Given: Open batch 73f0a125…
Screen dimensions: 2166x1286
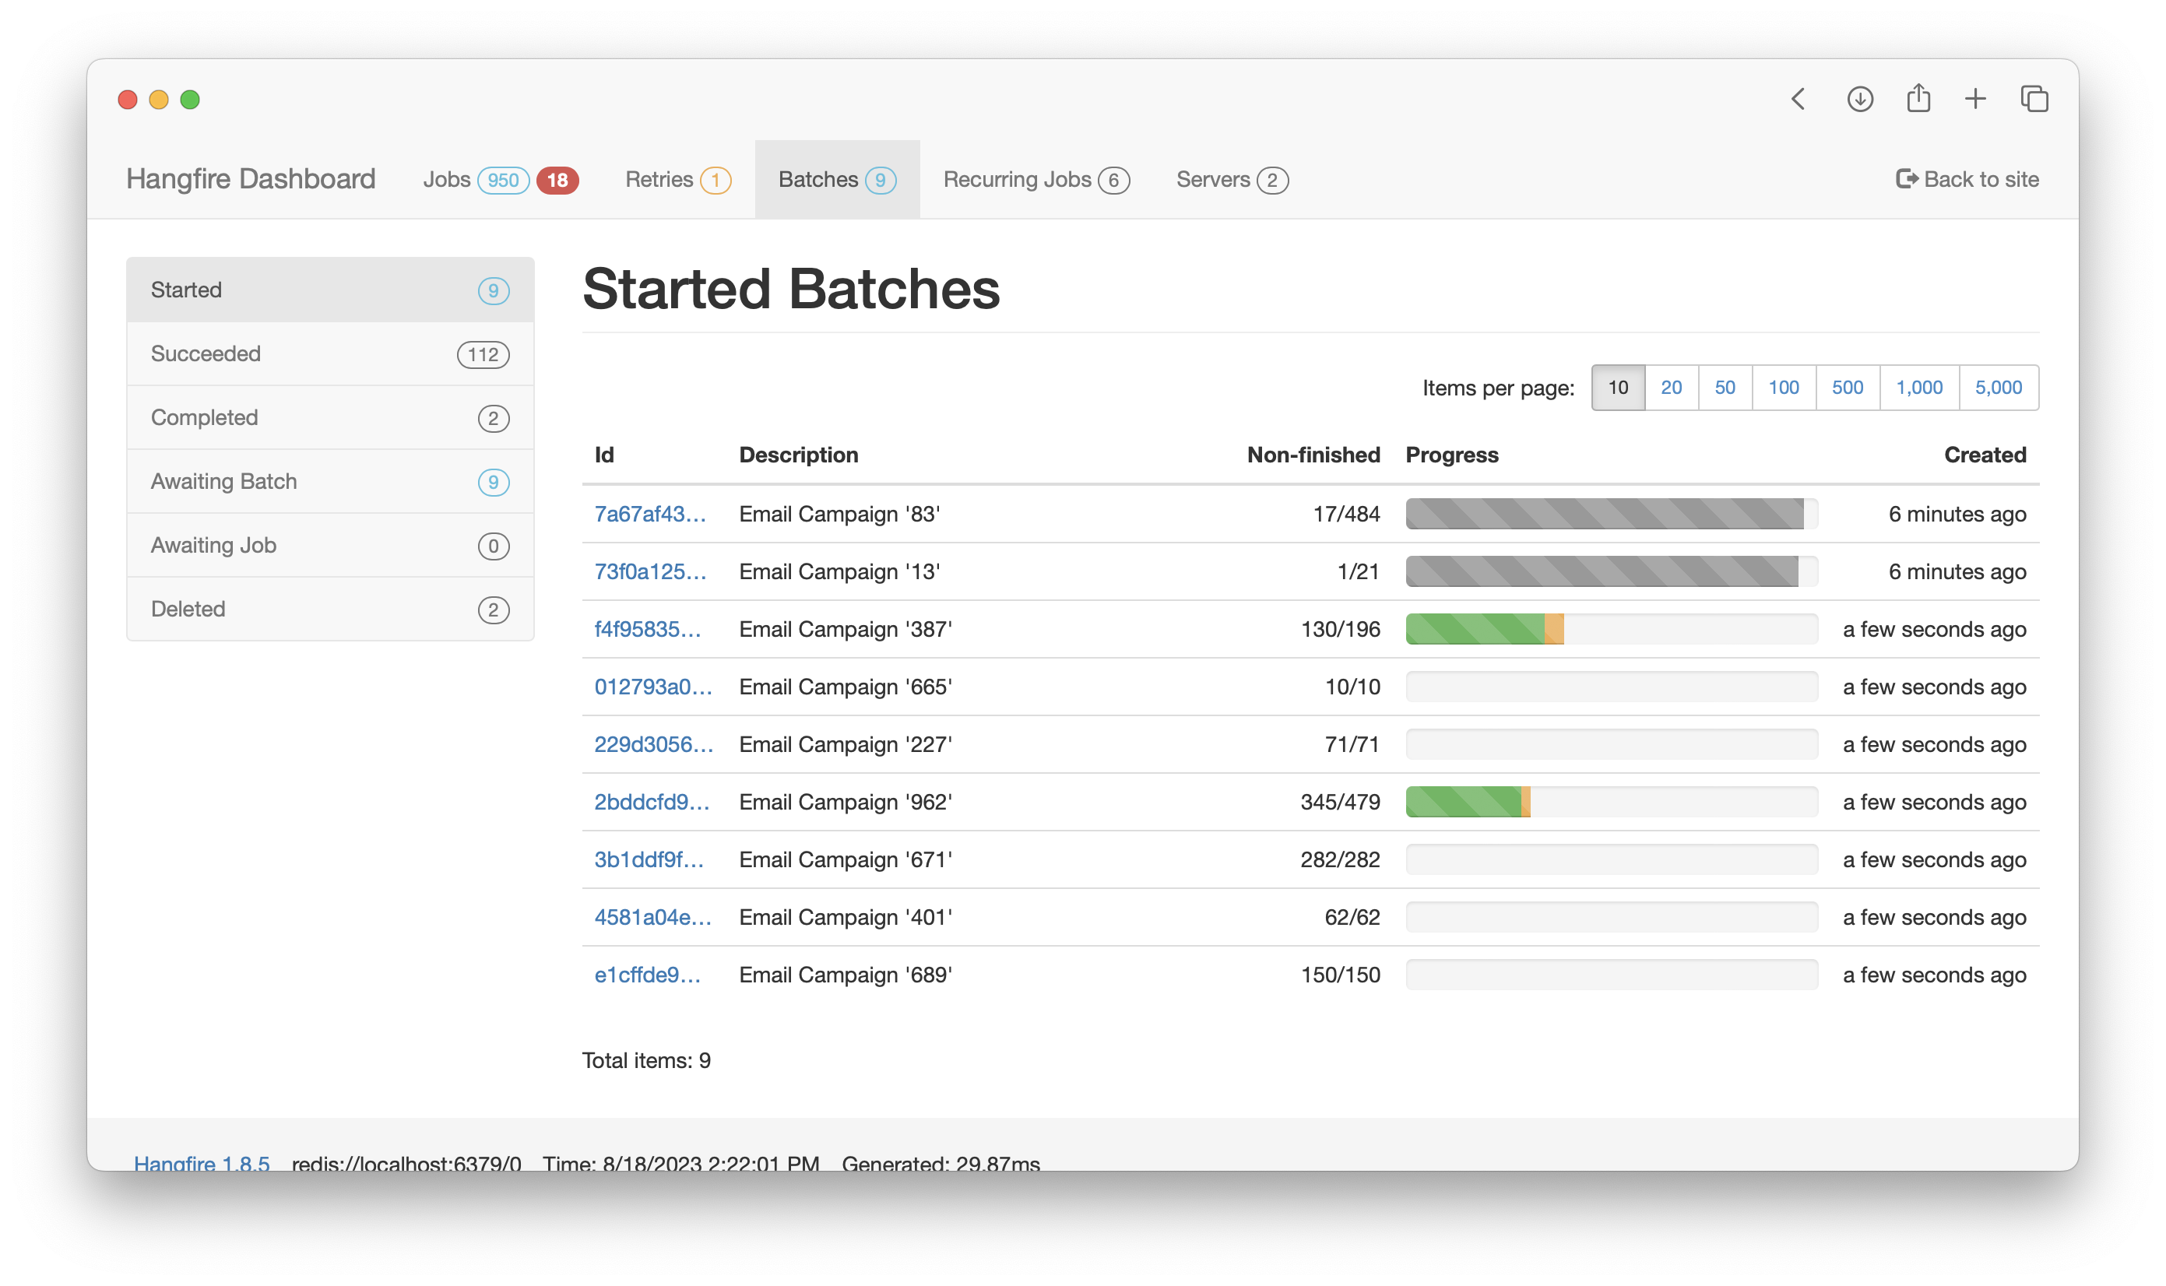Looking at the screenshot, I should pos(650,572).
